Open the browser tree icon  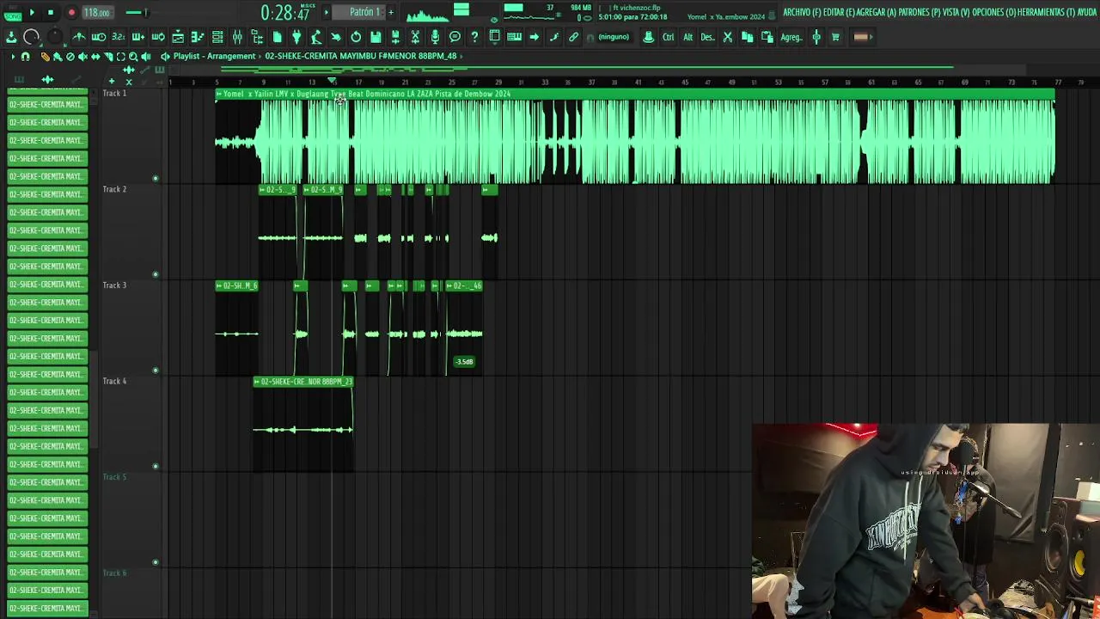point(257,37)
